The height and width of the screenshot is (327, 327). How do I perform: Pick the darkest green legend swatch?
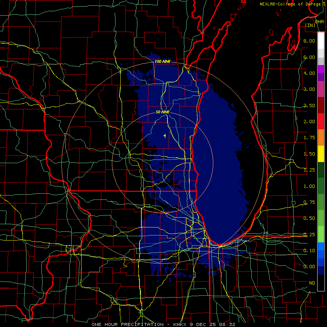(x=321, y=170)
